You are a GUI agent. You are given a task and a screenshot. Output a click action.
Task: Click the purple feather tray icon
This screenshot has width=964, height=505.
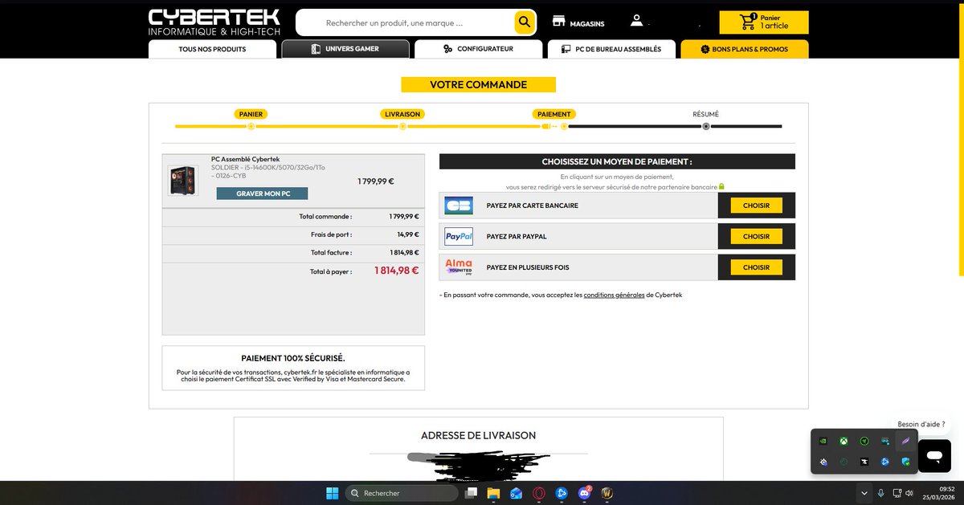click(x=905, y=441)
